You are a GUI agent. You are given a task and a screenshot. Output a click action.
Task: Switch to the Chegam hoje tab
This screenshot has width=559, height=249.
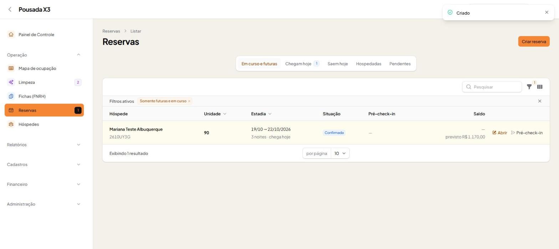coord(302,64)
